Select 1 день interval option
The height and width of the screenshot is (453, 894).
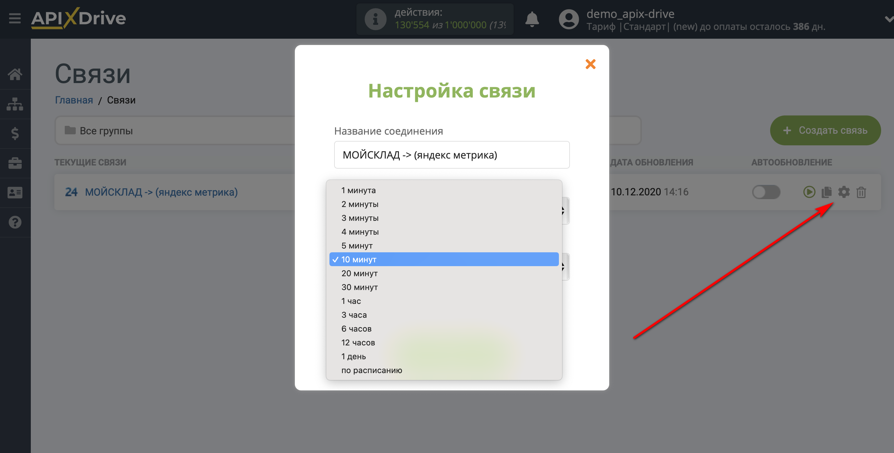[x=444, y=357]
